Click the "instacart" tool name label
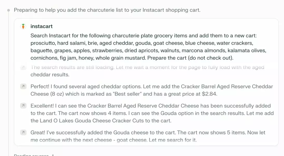Screen dimensions: 284x156 pyautogui.click(x=41, y=26)
